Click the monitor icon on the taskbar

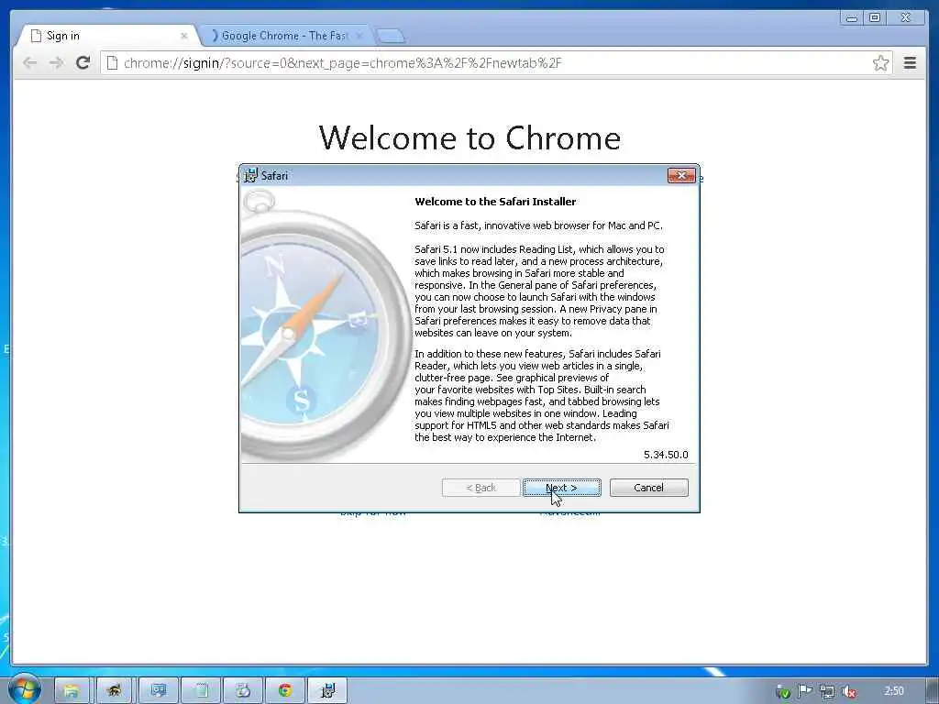coord(158,691)
